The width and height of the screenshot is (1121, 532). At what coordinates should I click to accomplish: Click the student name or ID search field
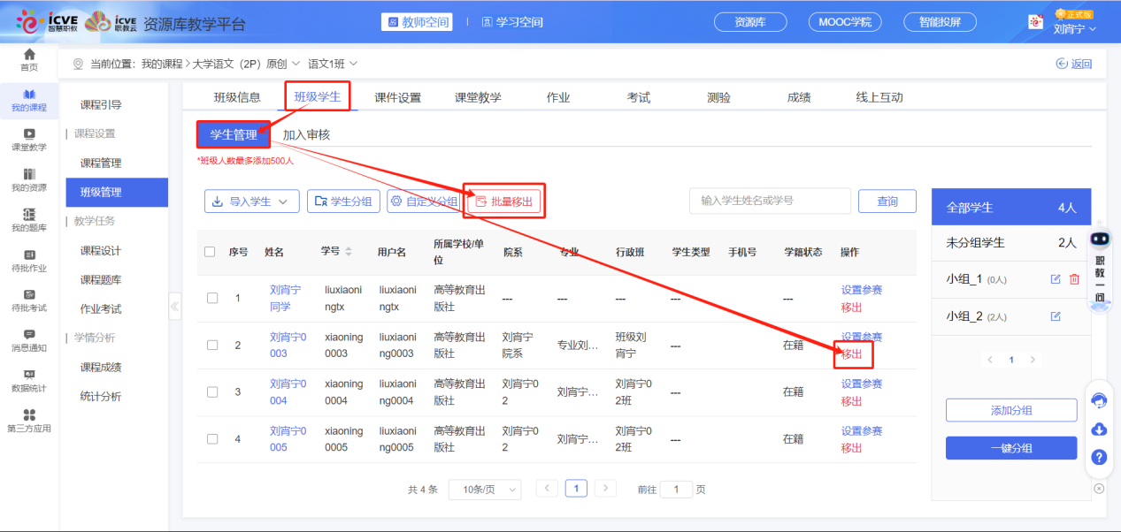click(x=769, y=201)
